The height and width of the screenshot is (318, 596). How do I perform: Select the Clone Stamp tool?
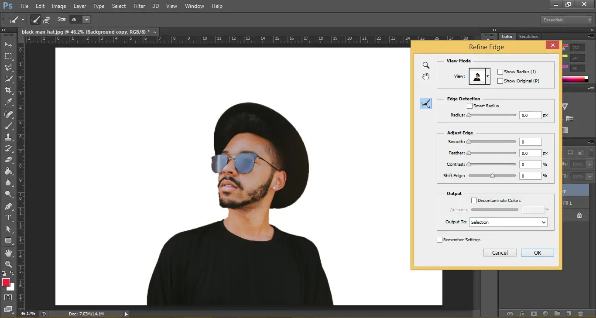[8, 137]
